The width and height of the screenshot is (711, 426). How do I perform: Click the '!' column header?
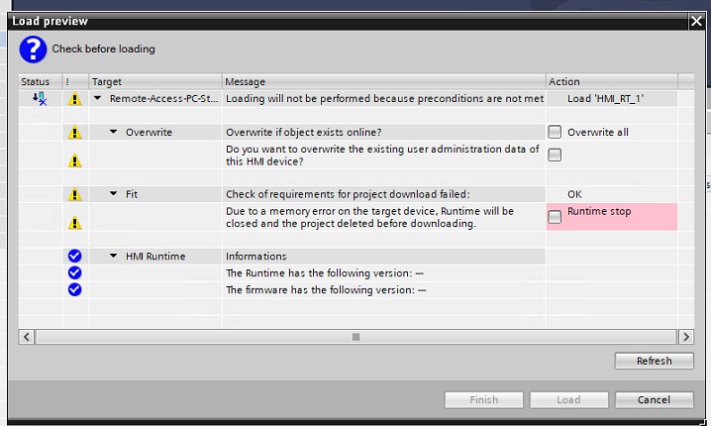75,81
